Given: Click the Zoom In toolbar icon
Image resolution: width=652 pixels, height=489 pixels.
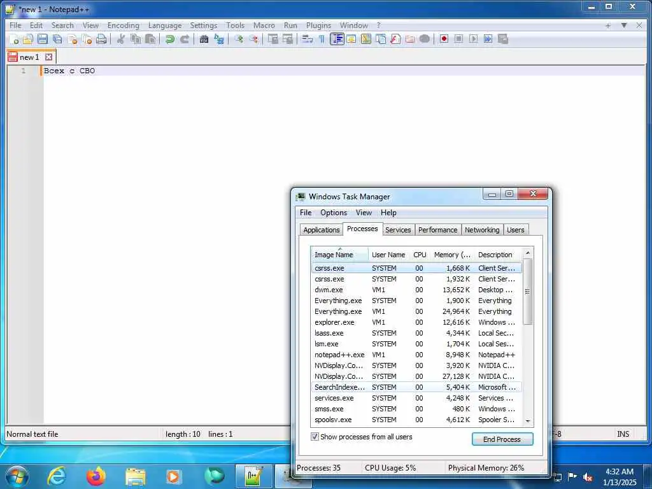Looking at the screenshot, I should (239, 39).
